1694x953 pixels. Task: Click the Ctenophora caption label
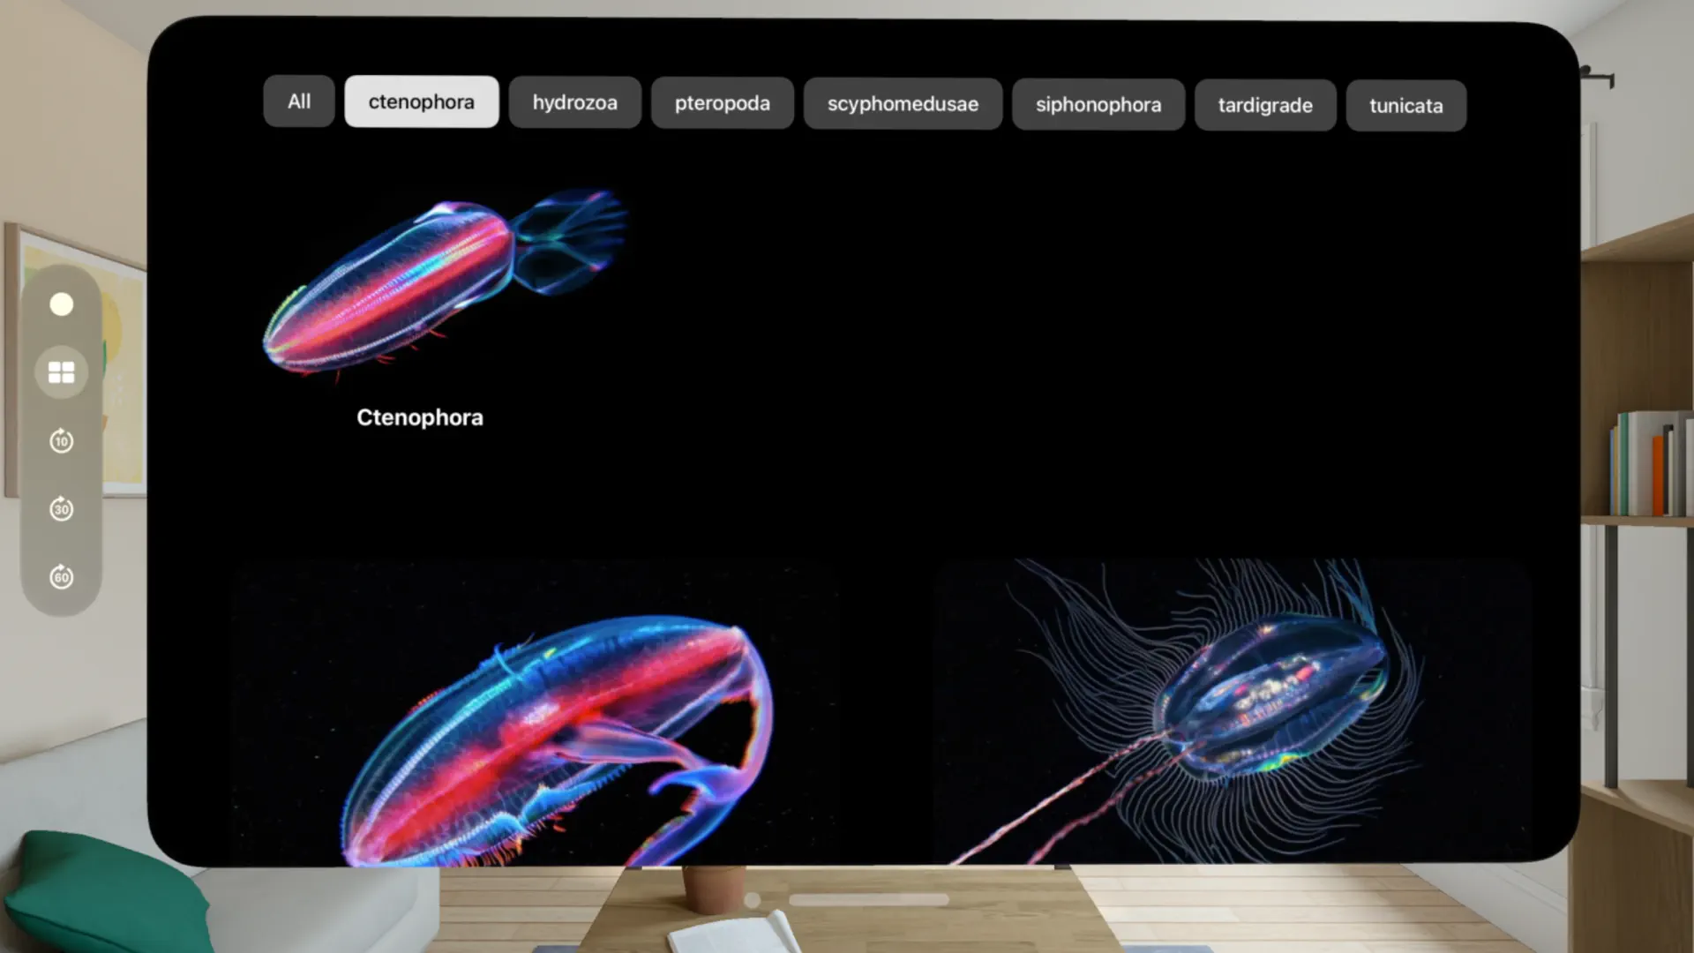coord(420,417)
